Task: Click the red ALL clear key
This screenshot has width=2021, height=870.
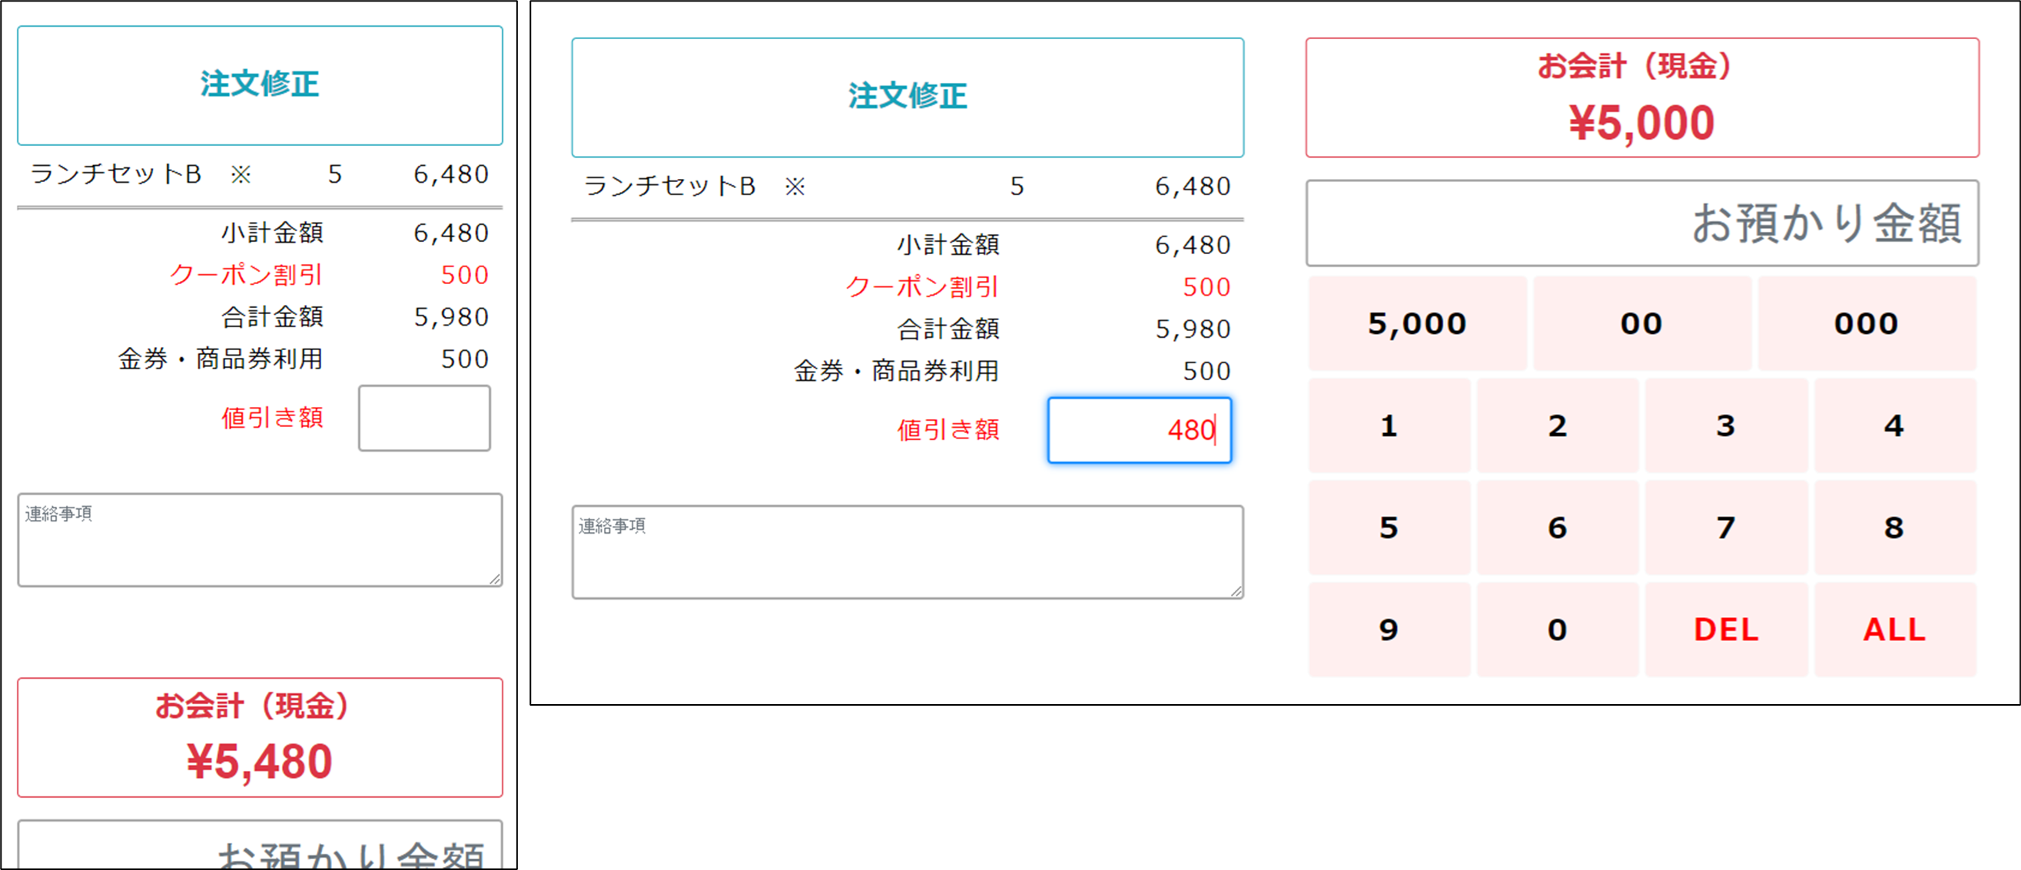Action: point(1895,630)
